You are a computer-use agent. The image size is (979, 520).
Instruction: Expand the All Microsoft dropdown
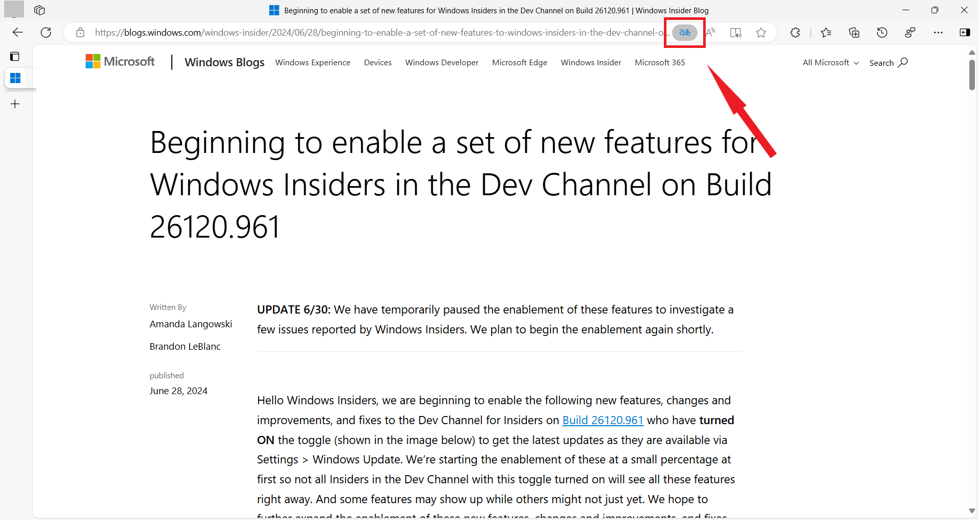pos(831,62)
